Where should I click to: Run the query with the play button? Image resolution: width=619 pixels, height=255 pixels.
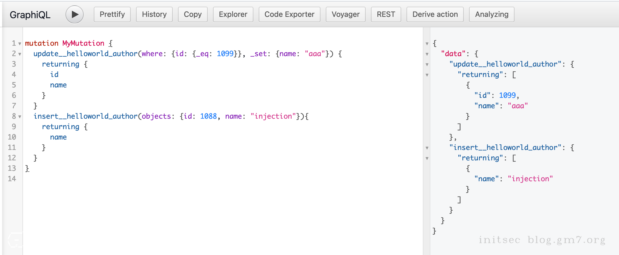[75, 14]
